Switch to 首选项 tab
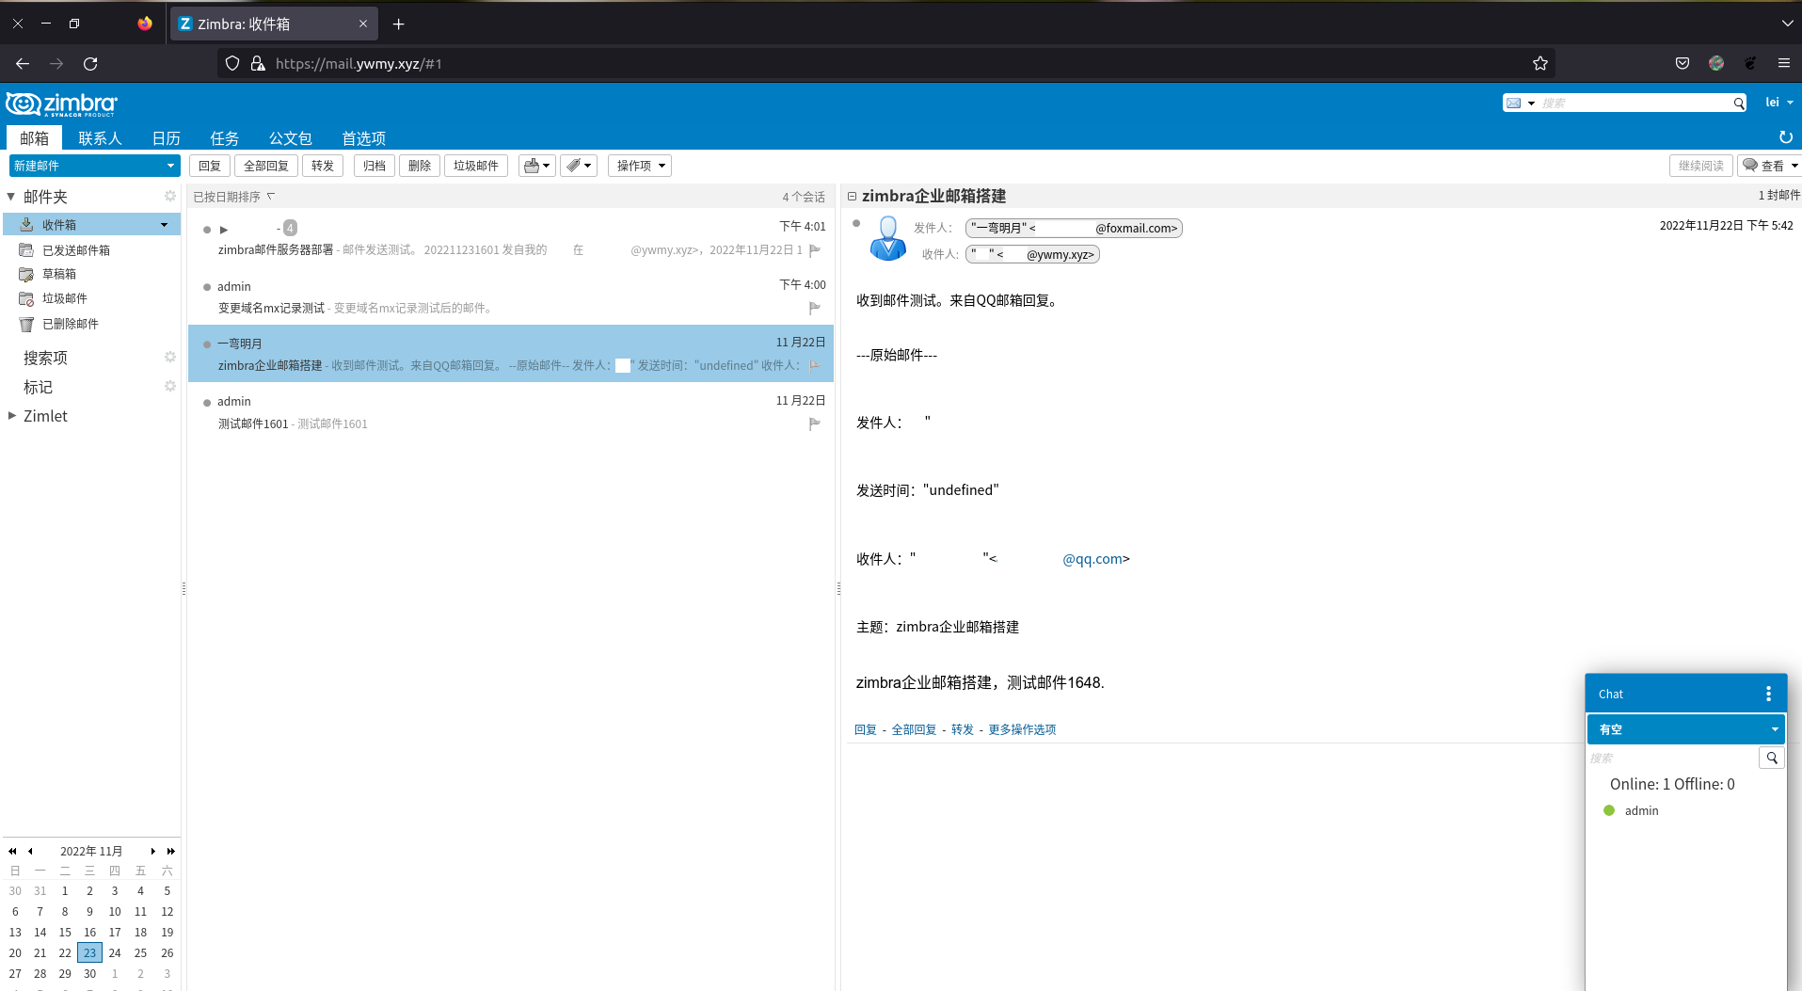The width and height of the screenshot is (1802, 991). [x=363, y=138]
